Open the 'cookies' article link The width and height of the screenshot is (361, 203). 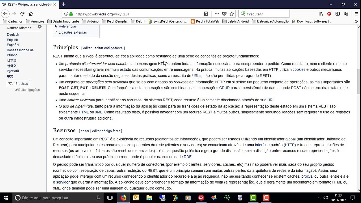click(x=299, y=70)
